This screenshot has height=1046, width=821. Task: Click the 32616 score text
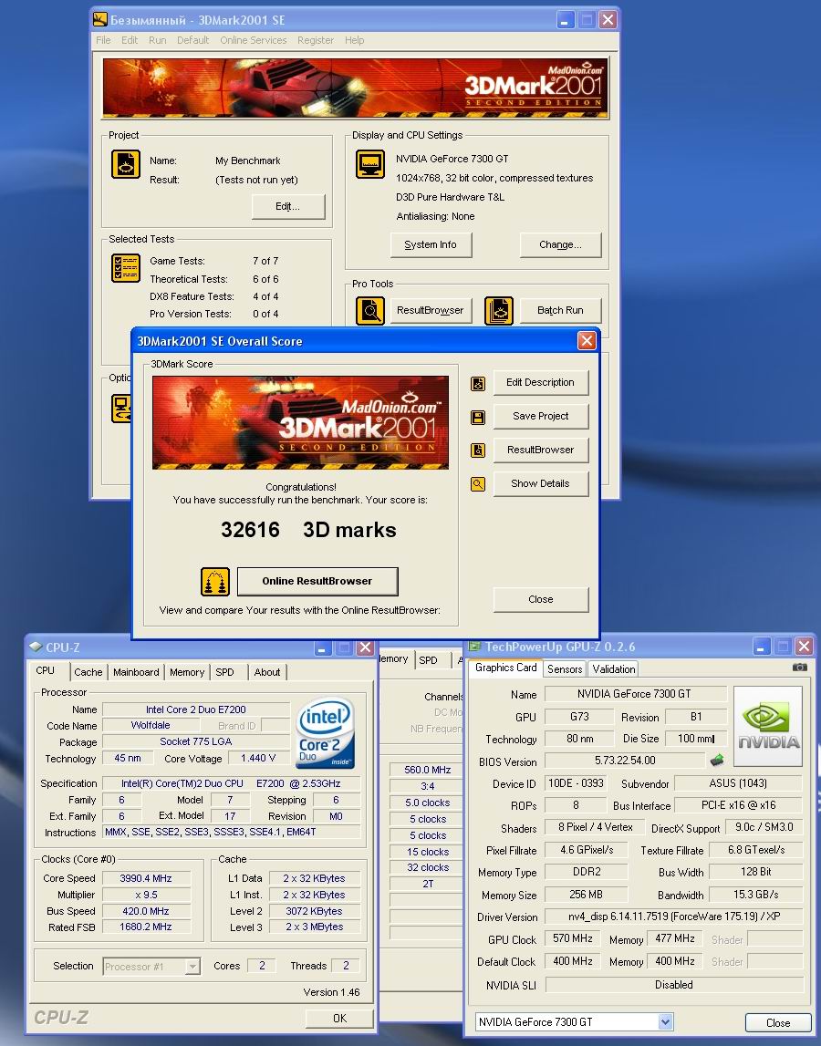250,531
